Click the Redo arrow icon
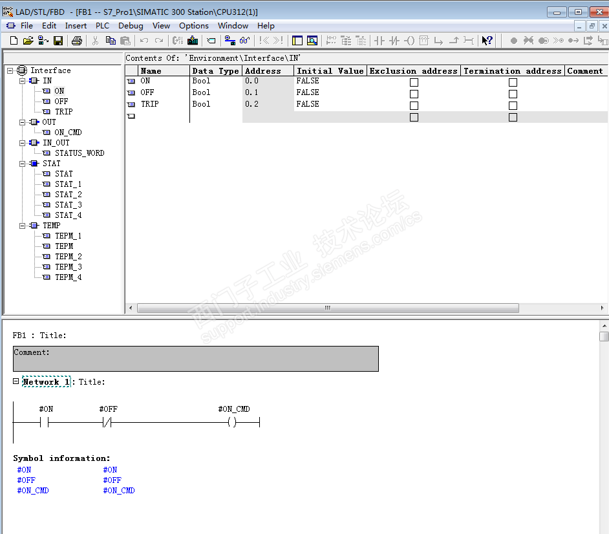 coord(159,40)
